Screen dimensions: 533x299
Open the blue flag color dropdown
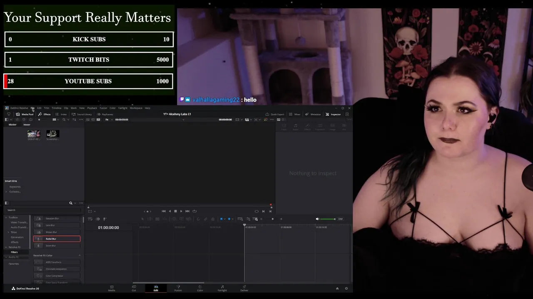224,219
